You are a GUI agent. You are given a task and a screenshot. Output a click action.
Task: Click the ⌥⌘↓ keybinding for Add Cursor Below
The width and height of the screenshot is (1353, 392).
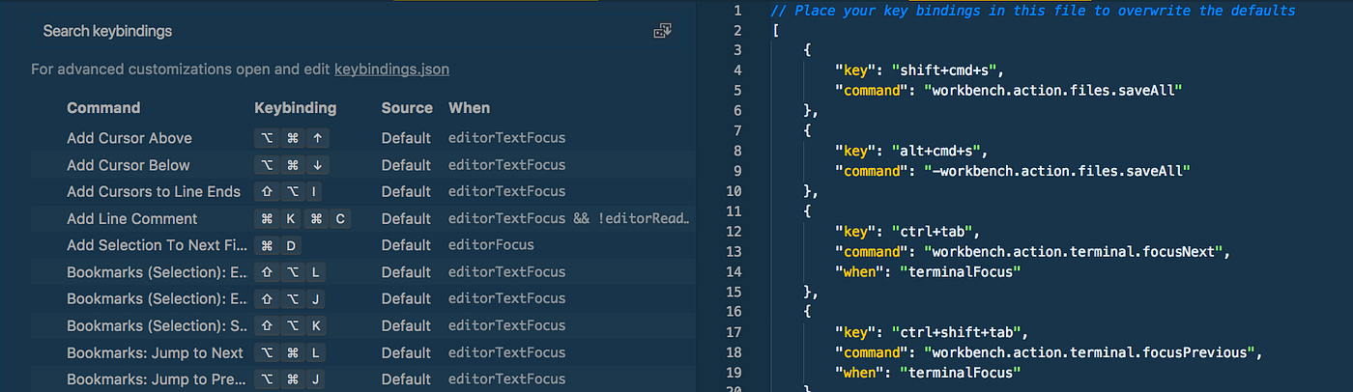click(x=291, y=165)
